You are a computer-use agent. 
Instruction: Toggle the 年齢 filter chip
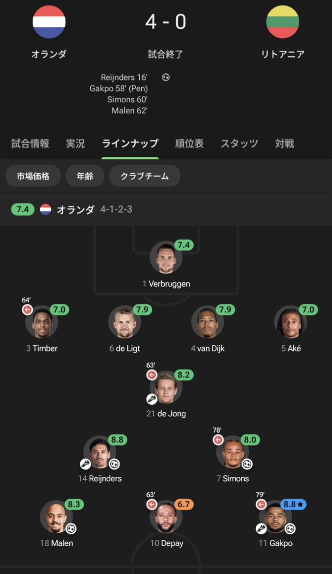tap(85, 176)
